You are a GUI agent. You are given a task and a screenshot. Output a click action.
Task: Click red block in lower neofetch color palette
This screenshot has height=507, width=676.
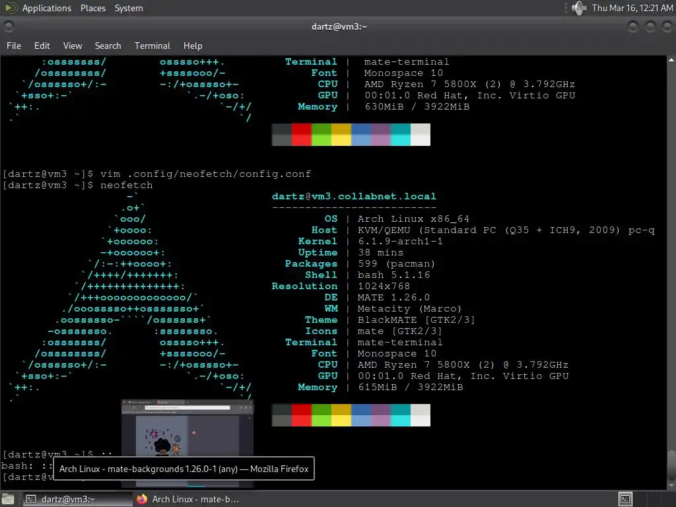301,415
